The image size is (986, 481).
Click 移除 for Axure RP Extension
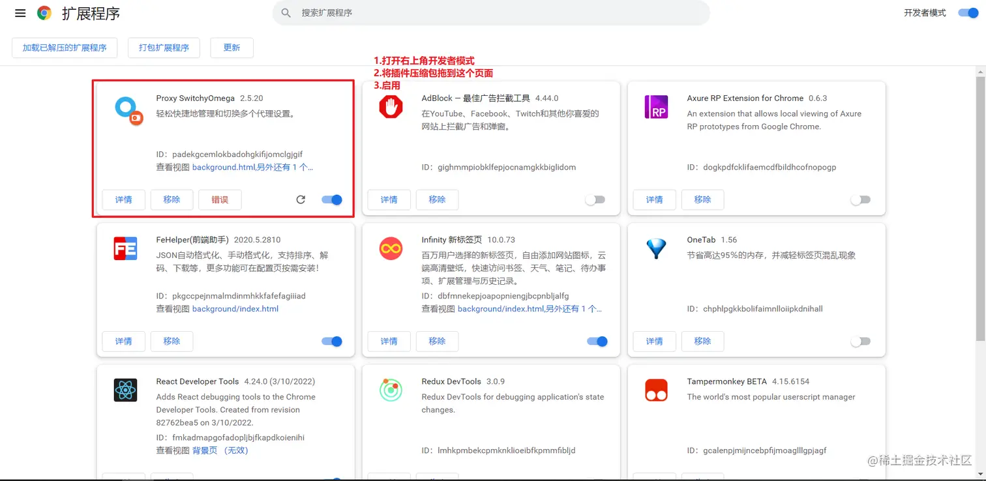(x=703, y=199)
